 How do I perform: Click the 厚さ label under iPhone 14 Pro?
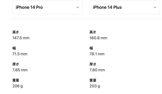point(16,64)
